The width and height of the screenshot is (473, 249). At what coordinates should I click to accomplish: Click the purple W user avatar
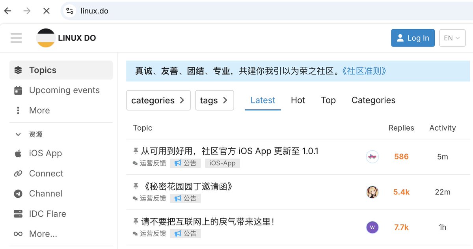[372, 227]
